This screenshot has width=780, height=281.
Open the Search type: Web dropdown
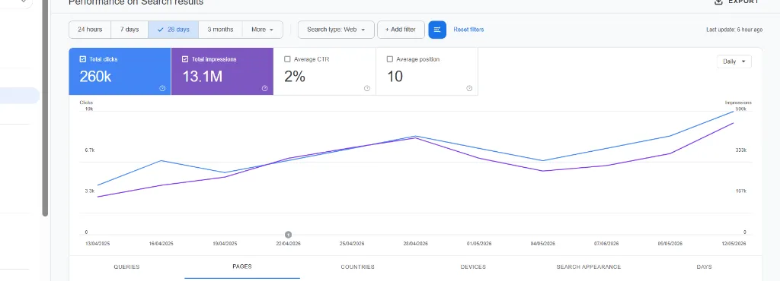pos(336,30)
